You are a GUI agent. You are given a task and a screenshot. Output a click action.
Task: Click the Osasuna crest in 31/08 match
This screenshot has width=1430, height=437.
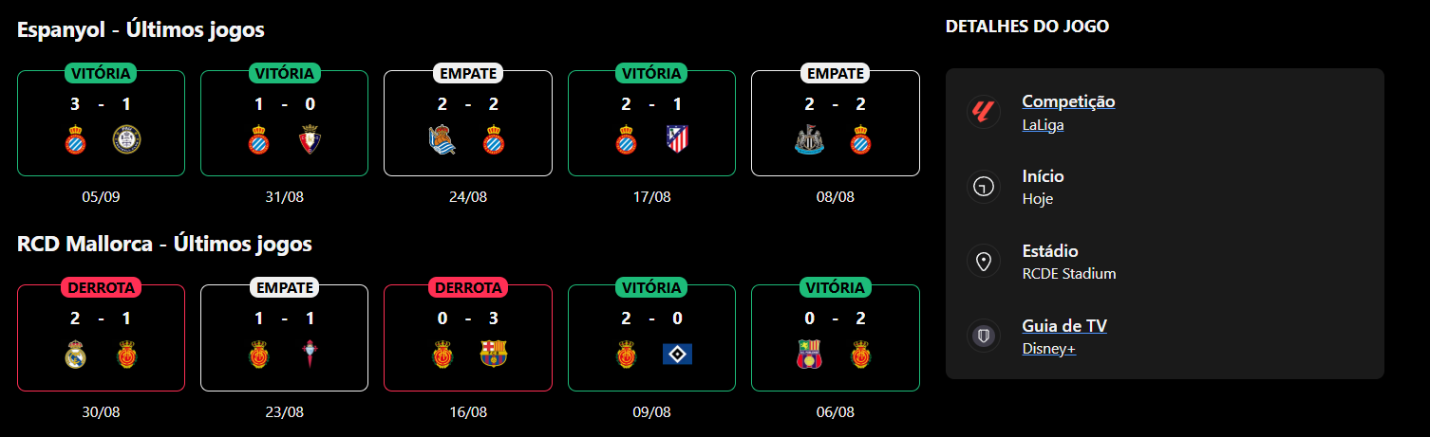pyautogui.click(x=310, y=140)
